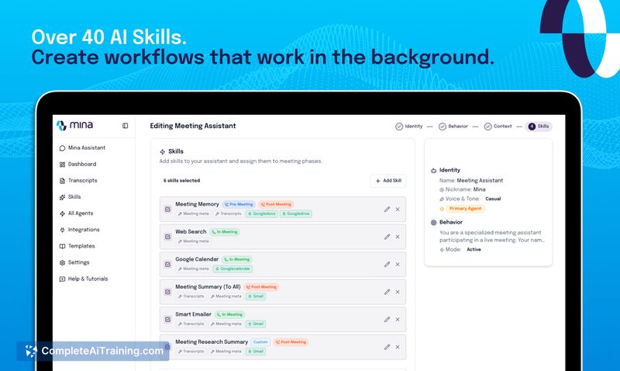This screenshot has width=620, height=371.
Task: Open Settings in sidebar
Action: click(x=74, y=262)
